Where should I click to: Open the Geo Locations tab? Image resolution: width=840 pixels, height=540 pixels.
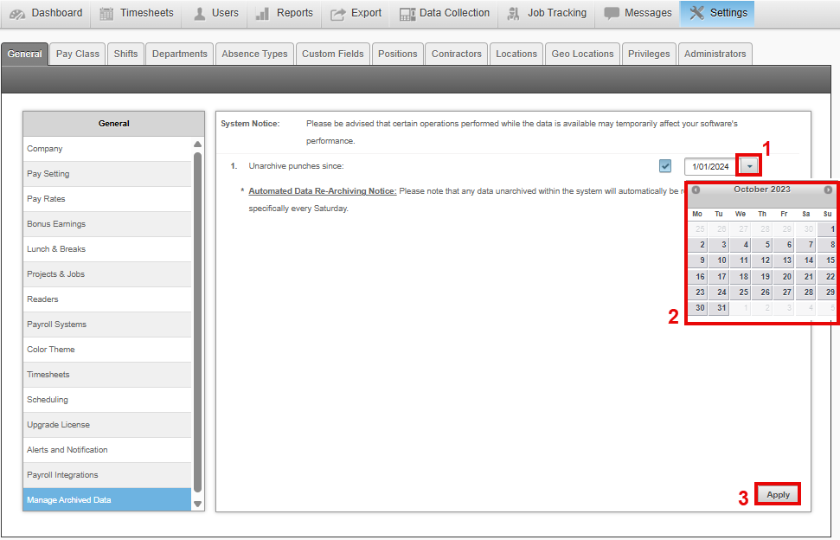coord(582,54)
